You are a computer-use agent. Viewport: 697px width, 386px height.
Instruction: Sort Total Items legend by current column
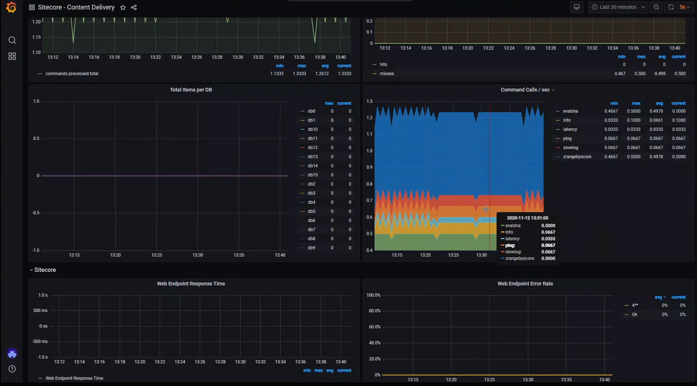coord(344,103)
